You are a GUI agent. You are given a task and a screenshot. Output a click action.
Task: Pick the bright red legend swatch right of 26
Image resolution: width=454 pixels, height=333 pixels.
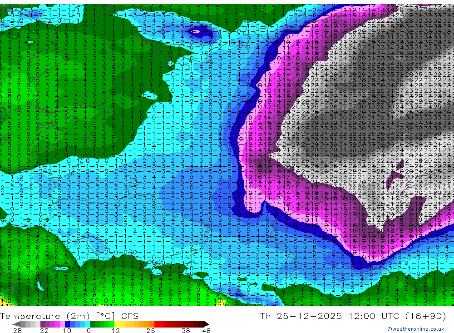157,324
